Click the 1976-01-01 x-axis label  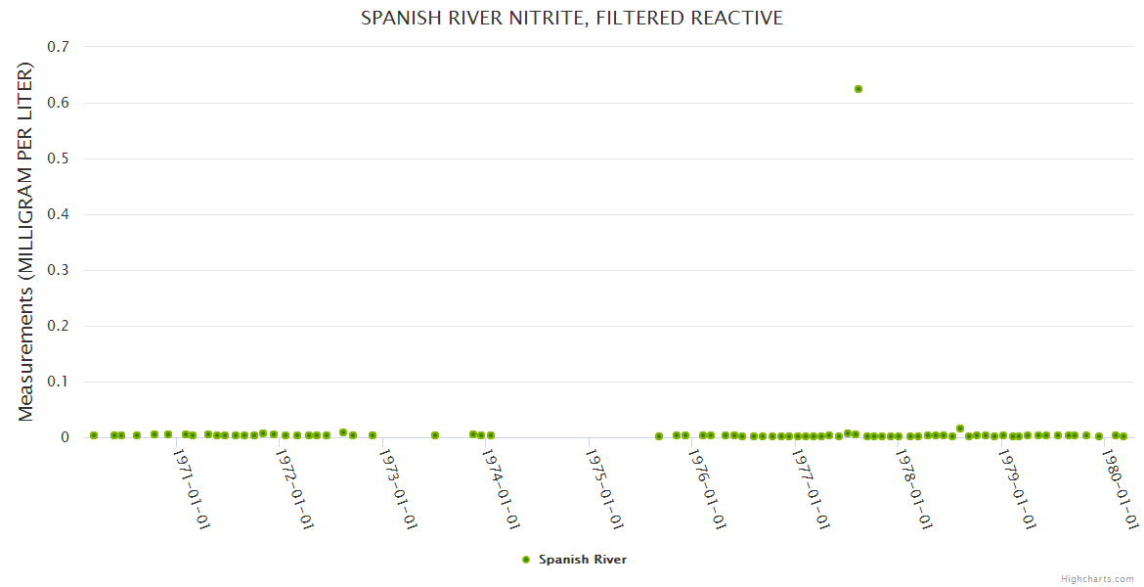tap(709, 488)
